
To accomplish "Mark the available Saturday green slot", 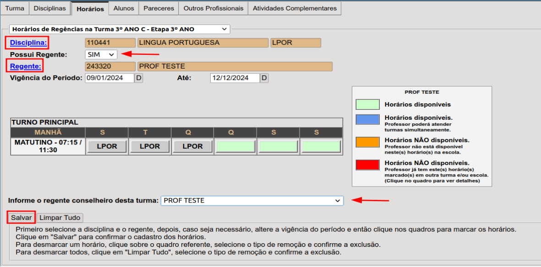I will [x=321, y=146].
